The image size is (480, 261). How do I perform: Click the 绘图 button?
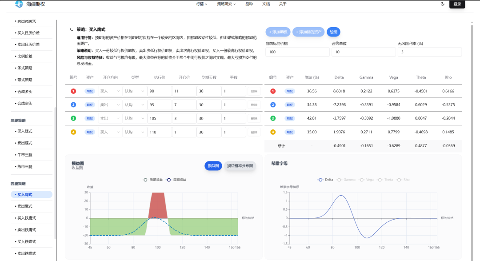coord(333,32)
